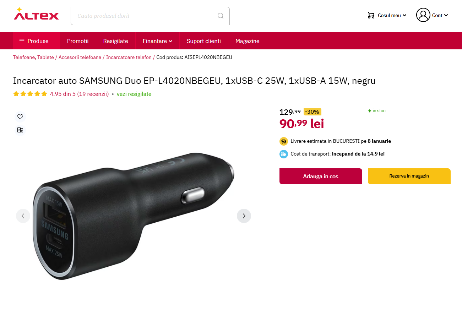Click the transport cost icon
Viewport: 462px width, 326px height.
(x=284, y=154)
